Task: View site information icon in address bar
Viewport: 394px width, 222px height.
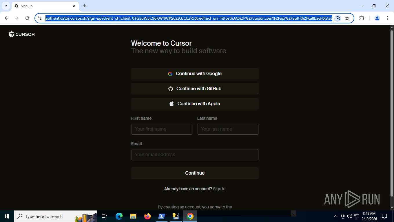Action: 40,18
